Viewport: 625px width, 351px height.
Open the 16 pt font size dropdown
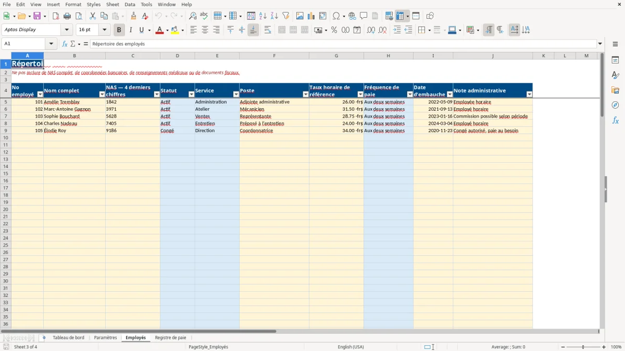104,30
